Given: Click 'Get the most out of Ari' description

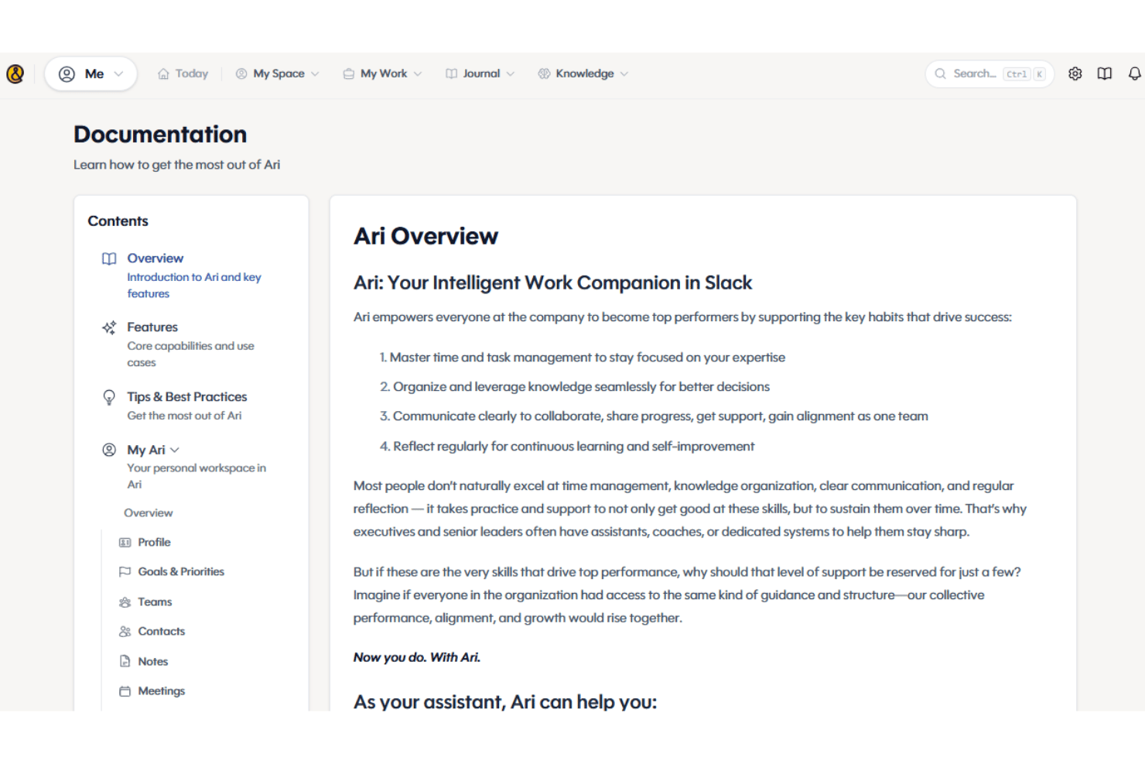Looking at the screenshot, I should point(184,416).
